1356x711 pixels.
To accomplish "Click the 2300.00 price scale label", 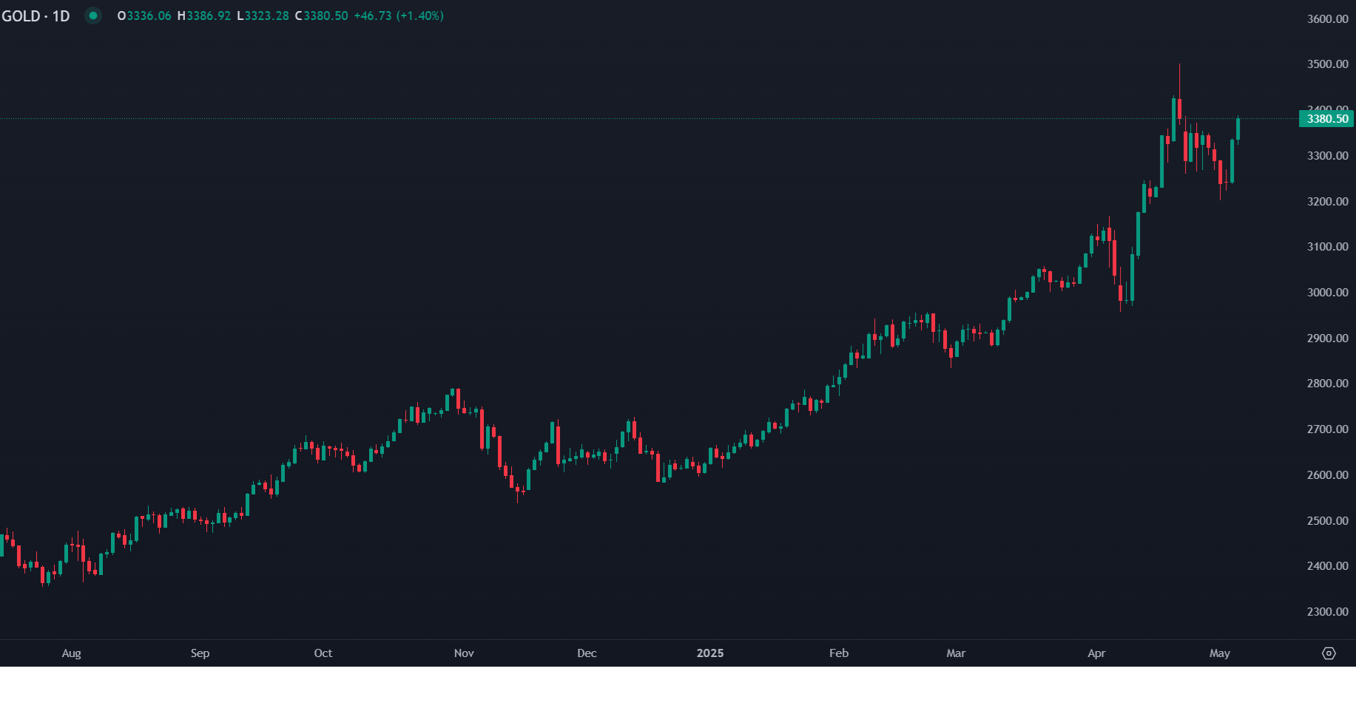I will 1327,612.
